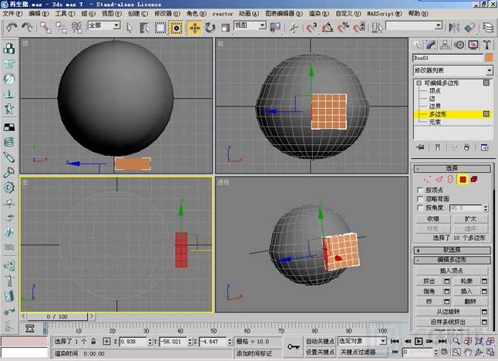Toggle the Angle Snap button
498x361 pixels.
[328, 28]
